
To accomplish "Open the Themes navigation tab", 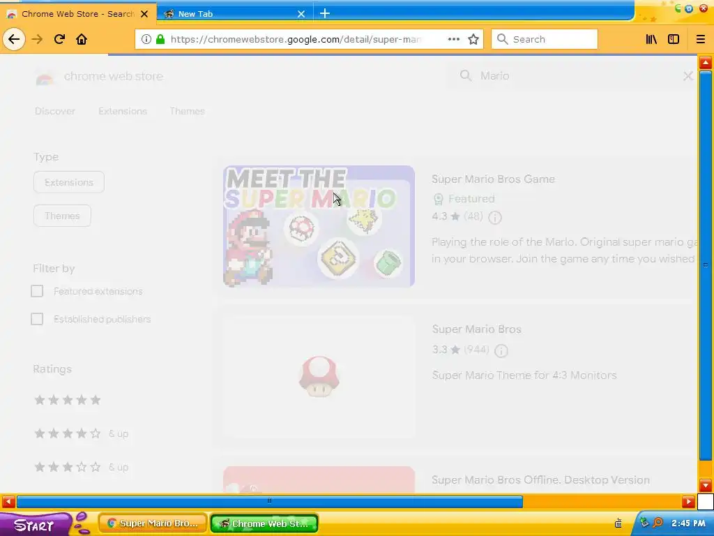I will (187, 111).
